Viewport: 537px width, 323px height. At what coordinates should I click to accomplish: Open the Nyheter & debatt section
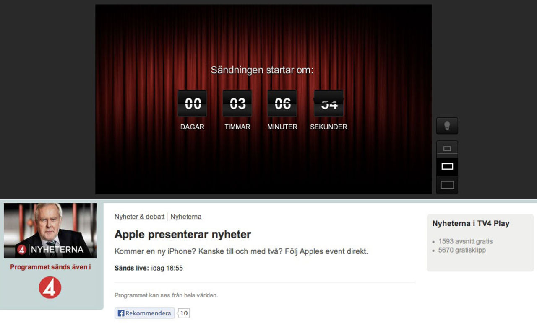(139, 217)
